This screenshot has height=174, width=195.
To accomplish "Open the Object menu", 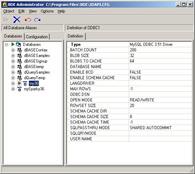I will click(9, 11).
